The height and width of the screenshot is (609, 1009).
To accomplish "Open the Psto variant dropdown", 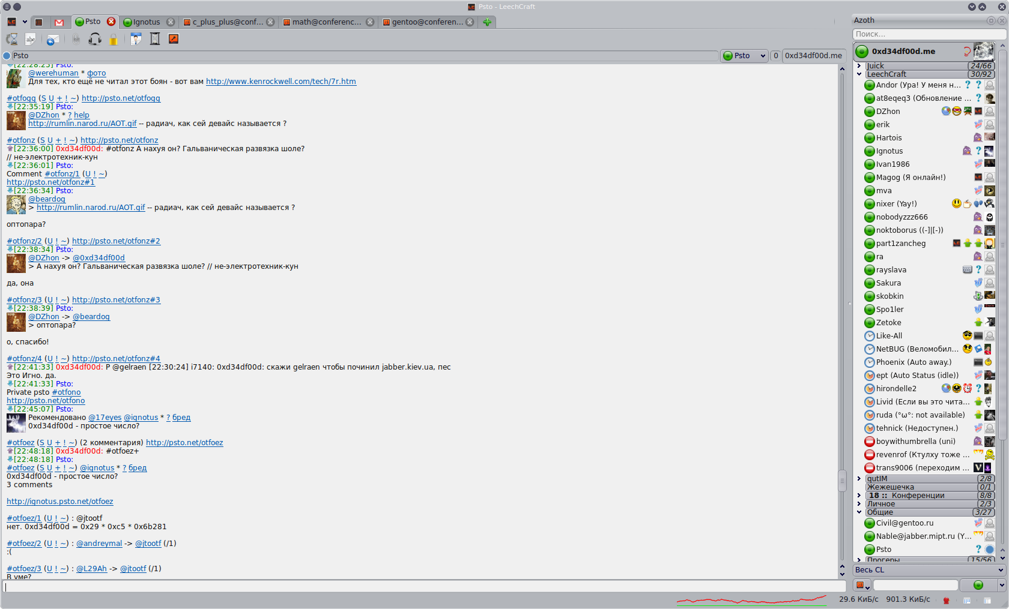I will click(x=745, y=56).
